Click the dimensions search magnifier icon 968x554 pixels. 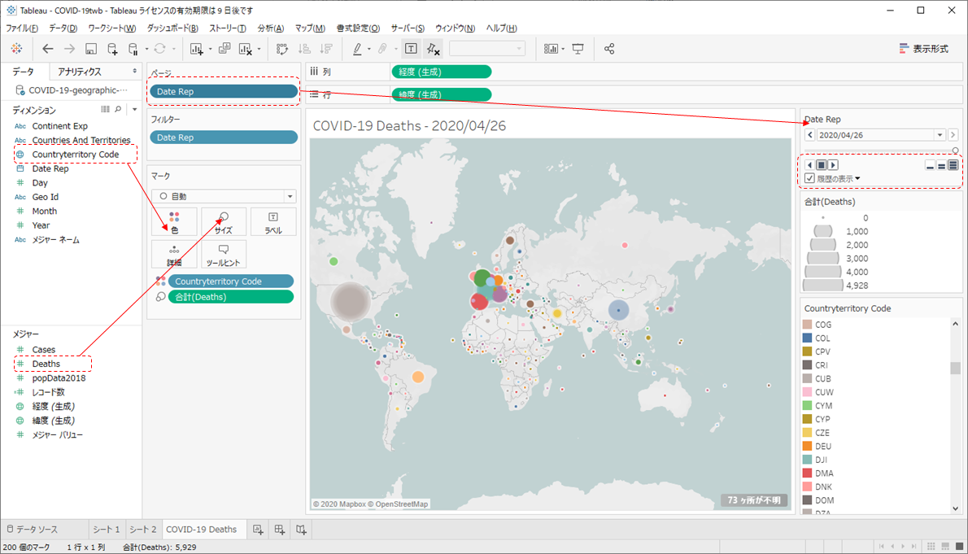click(118, 109)
